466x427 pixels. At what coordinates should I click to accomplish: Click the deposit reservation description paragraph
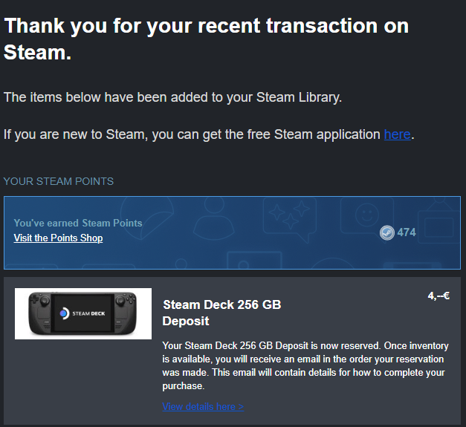[303, 366]
